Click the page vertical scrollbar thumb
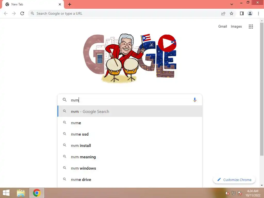264x198 pixels. (x=262, y=89)
